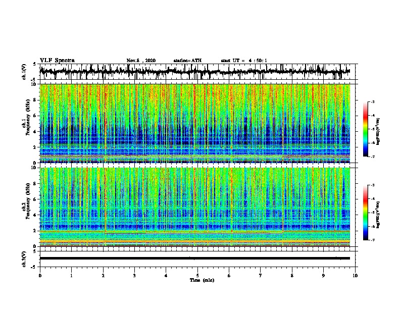Click the "VLF Spectra" title text
This screenshot has height=309, width=400.
click(x=57, y=61)
